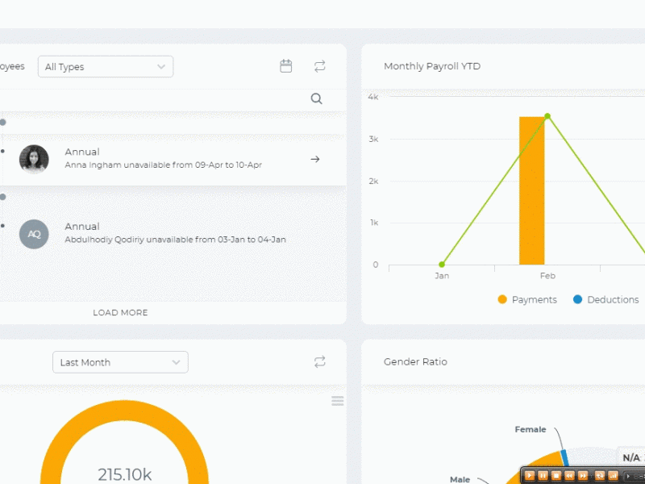Click the rewind button in media bar
This screenshot has height=484, width=645.
[569, 476]
